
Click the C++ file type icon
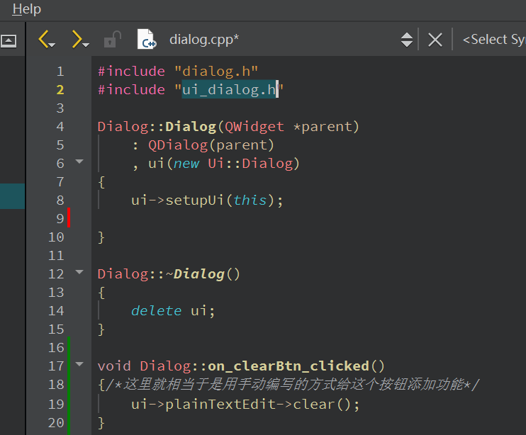[x=146, y=40]
